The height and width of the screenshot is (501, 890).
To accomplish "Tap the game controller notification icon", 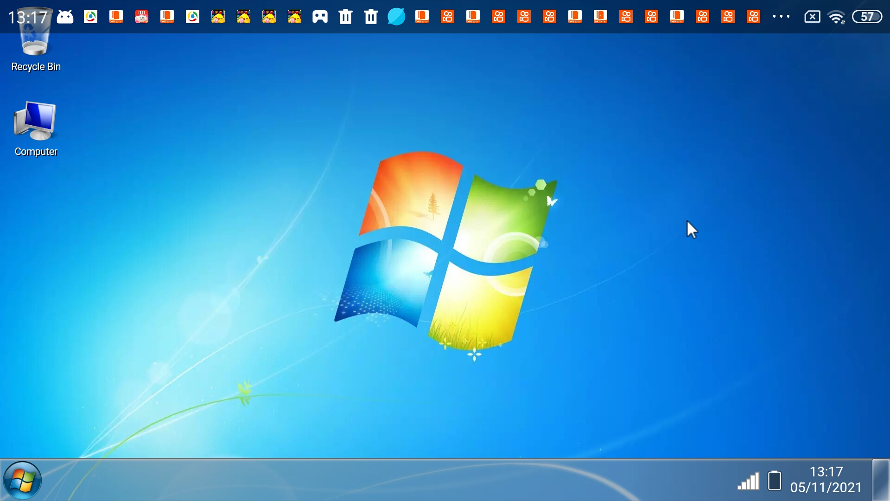I will [x=320, y=17].
